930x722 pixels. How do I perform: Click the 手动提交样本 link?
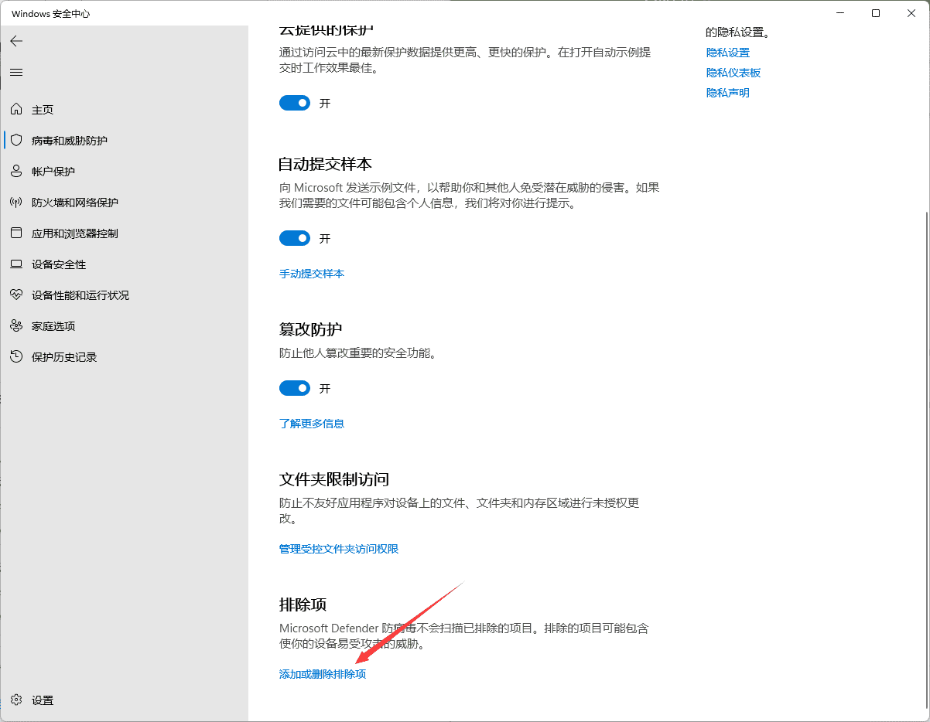click(311, 273)
